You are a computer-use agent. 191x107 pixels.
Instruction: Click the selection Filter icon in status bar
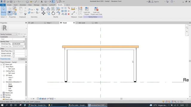click(181, 102)
